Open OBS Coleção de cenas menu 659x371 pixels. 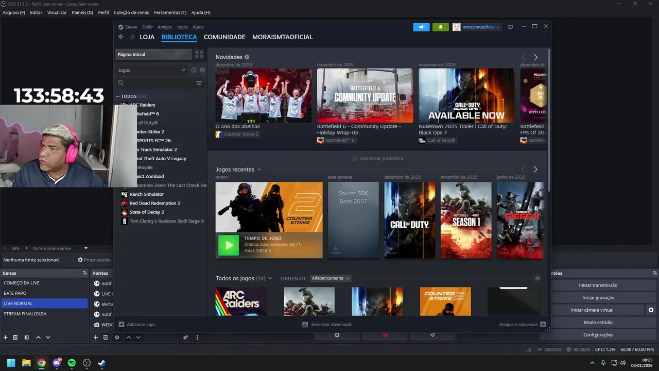(x=131, y=12)
